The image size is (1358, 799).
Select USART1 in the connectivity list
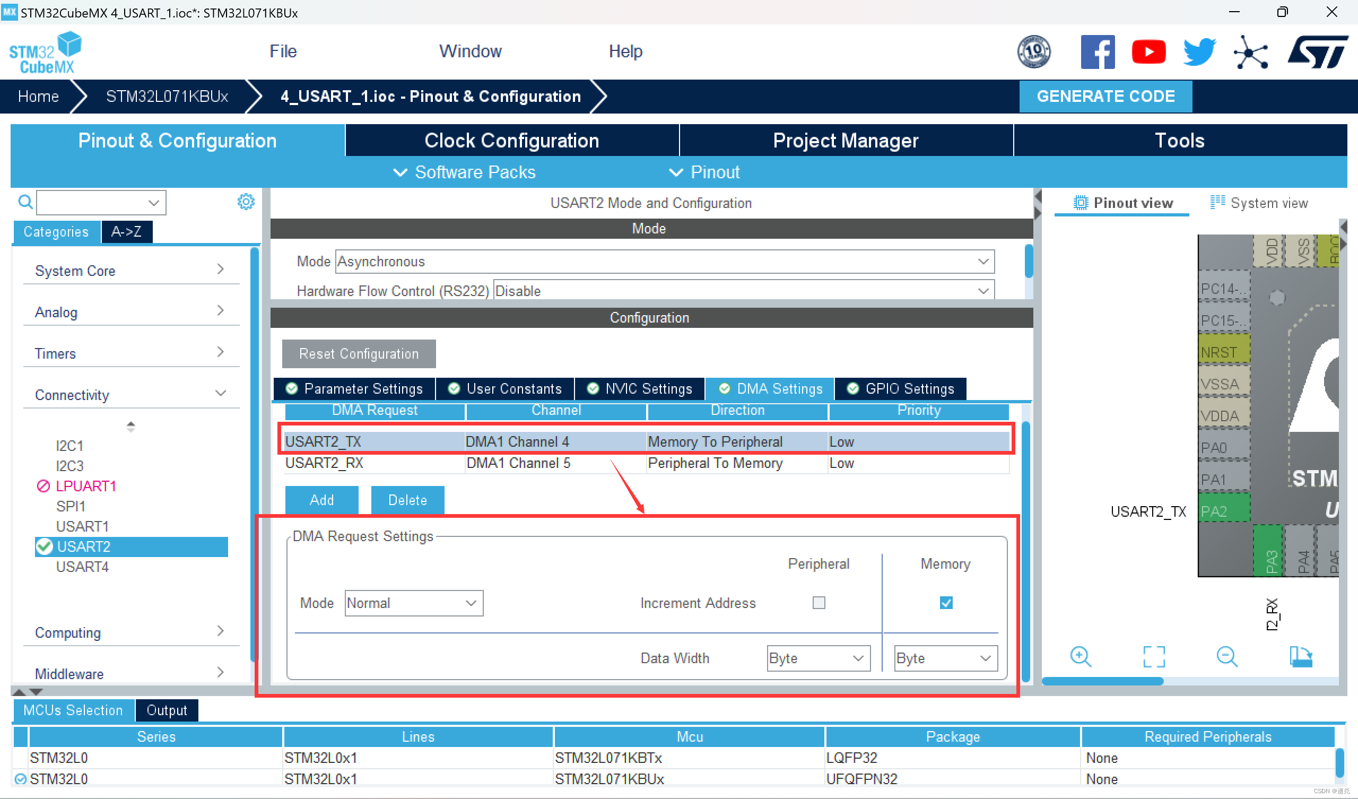pyautogui.click(x=82, y=526)
